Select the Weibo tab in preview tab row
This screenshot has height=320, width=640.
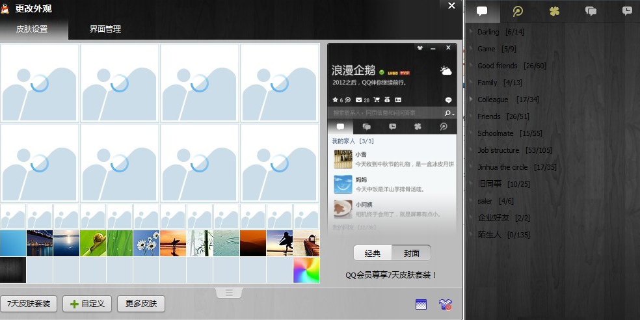[444, 127]
